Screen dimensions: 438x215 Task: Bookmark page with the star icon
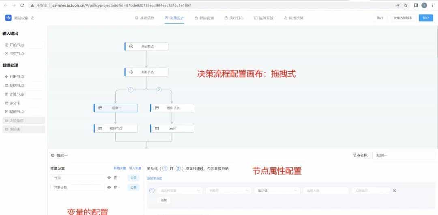tap(406, 5)
